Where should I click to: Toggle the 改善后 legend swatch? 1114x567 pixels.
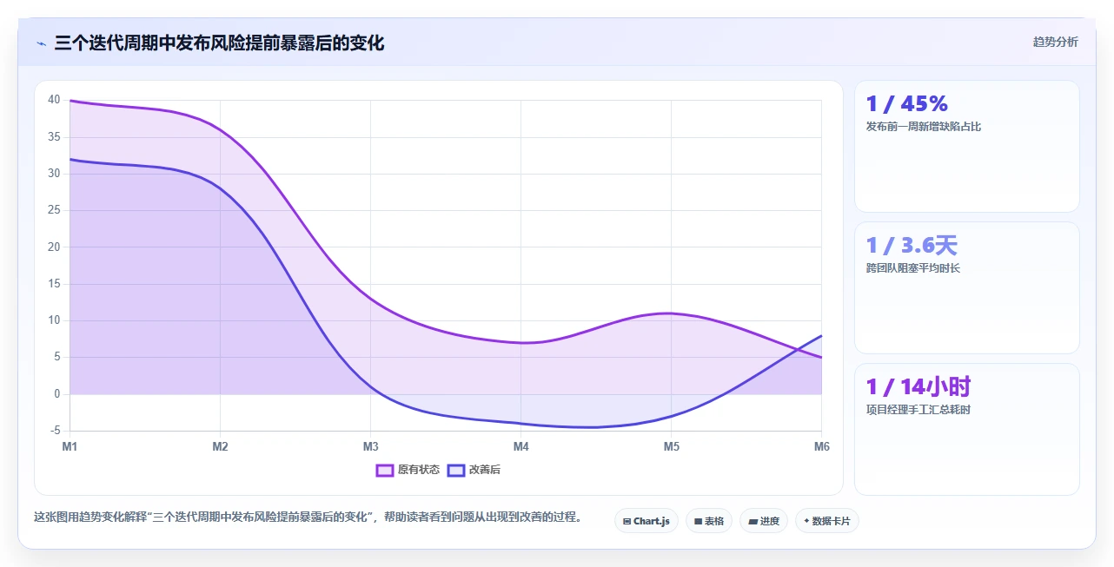(x=456, y=471)
